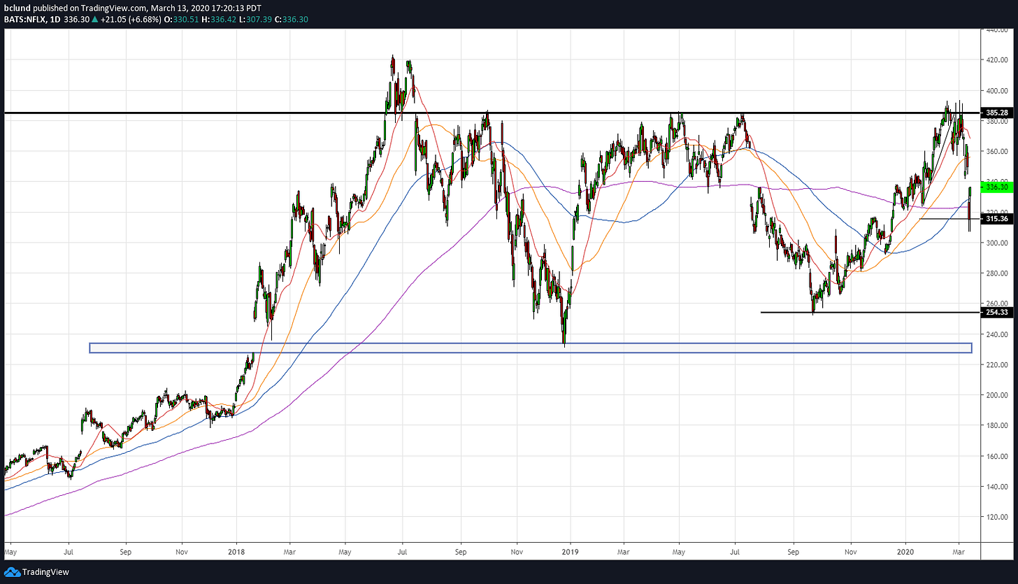
Task: Click the 385.28 price label
Action: tap(996, 113)
